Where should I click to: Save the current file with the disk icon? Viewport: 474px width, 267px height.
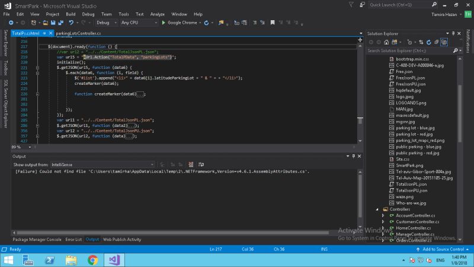53,23
